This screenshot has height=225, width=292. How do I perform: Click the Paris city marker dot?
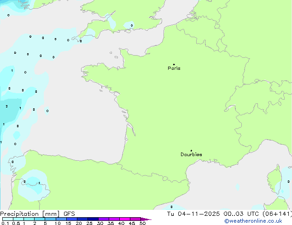[174, 64]
